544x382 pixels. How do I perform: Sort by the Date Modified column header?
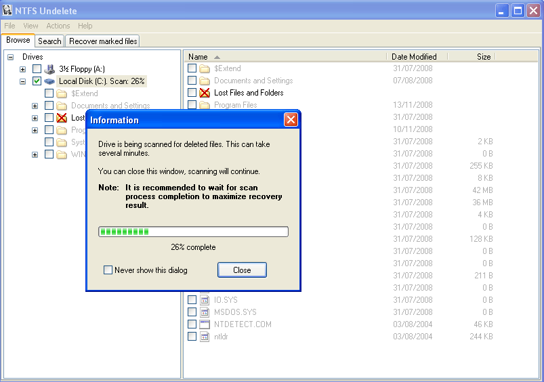pyautogui.click(x=417, y=56)
